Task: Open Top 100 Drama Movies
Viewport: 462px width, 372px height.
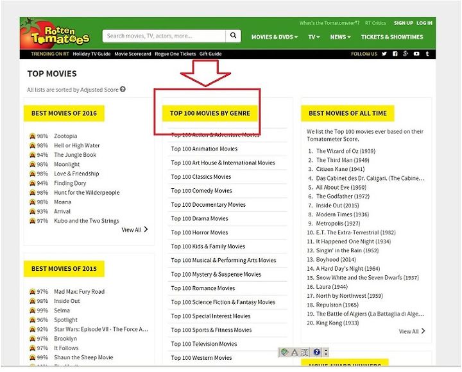Action: (x=200, y=218)
